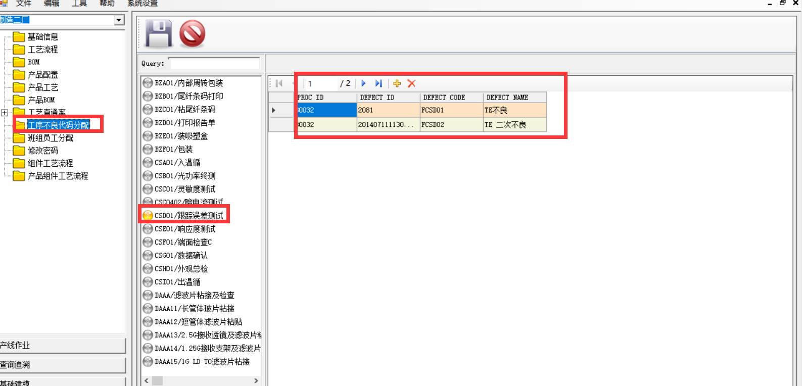Click the floppy disk Save icon
Screen dimensions: 802x386
(159, 34)
